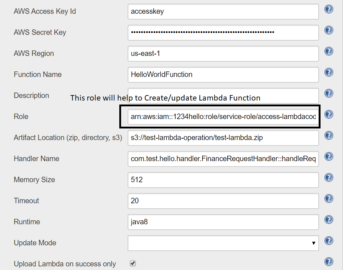343x270 pixels.
Task: Click the Role ARN input field
Action: pyautogui.click(x=223, y=116)
